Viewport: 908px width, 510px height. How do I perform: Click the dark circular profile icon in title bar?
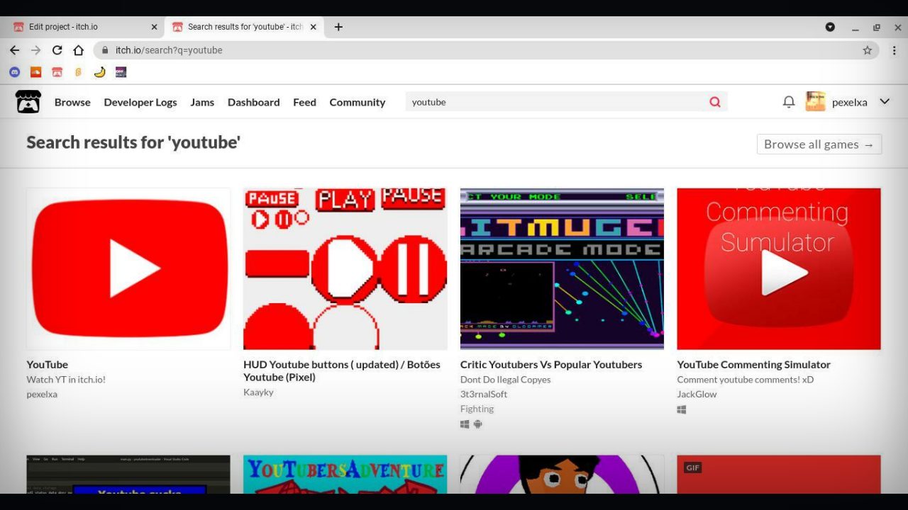point(830,27)
